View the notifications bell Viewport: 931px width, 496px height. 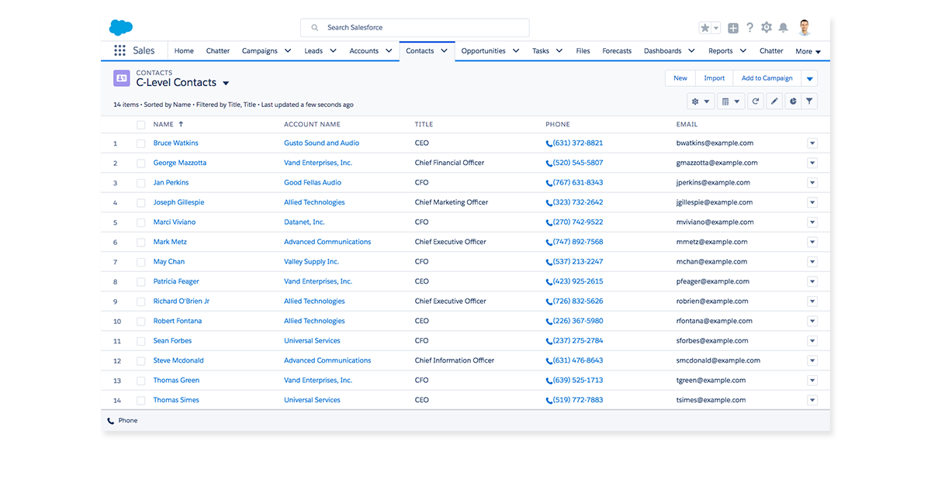[x=784, y=28]
